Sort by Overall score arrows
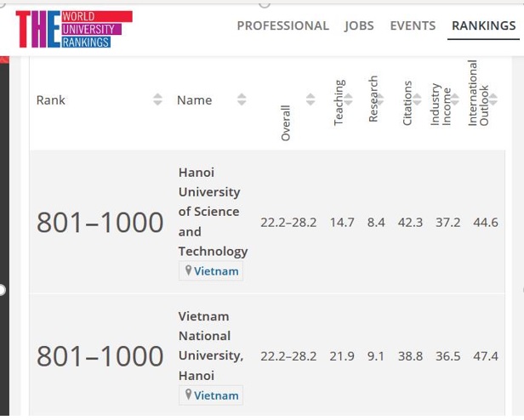Screen dimensions: 524x420 point(310,99)
